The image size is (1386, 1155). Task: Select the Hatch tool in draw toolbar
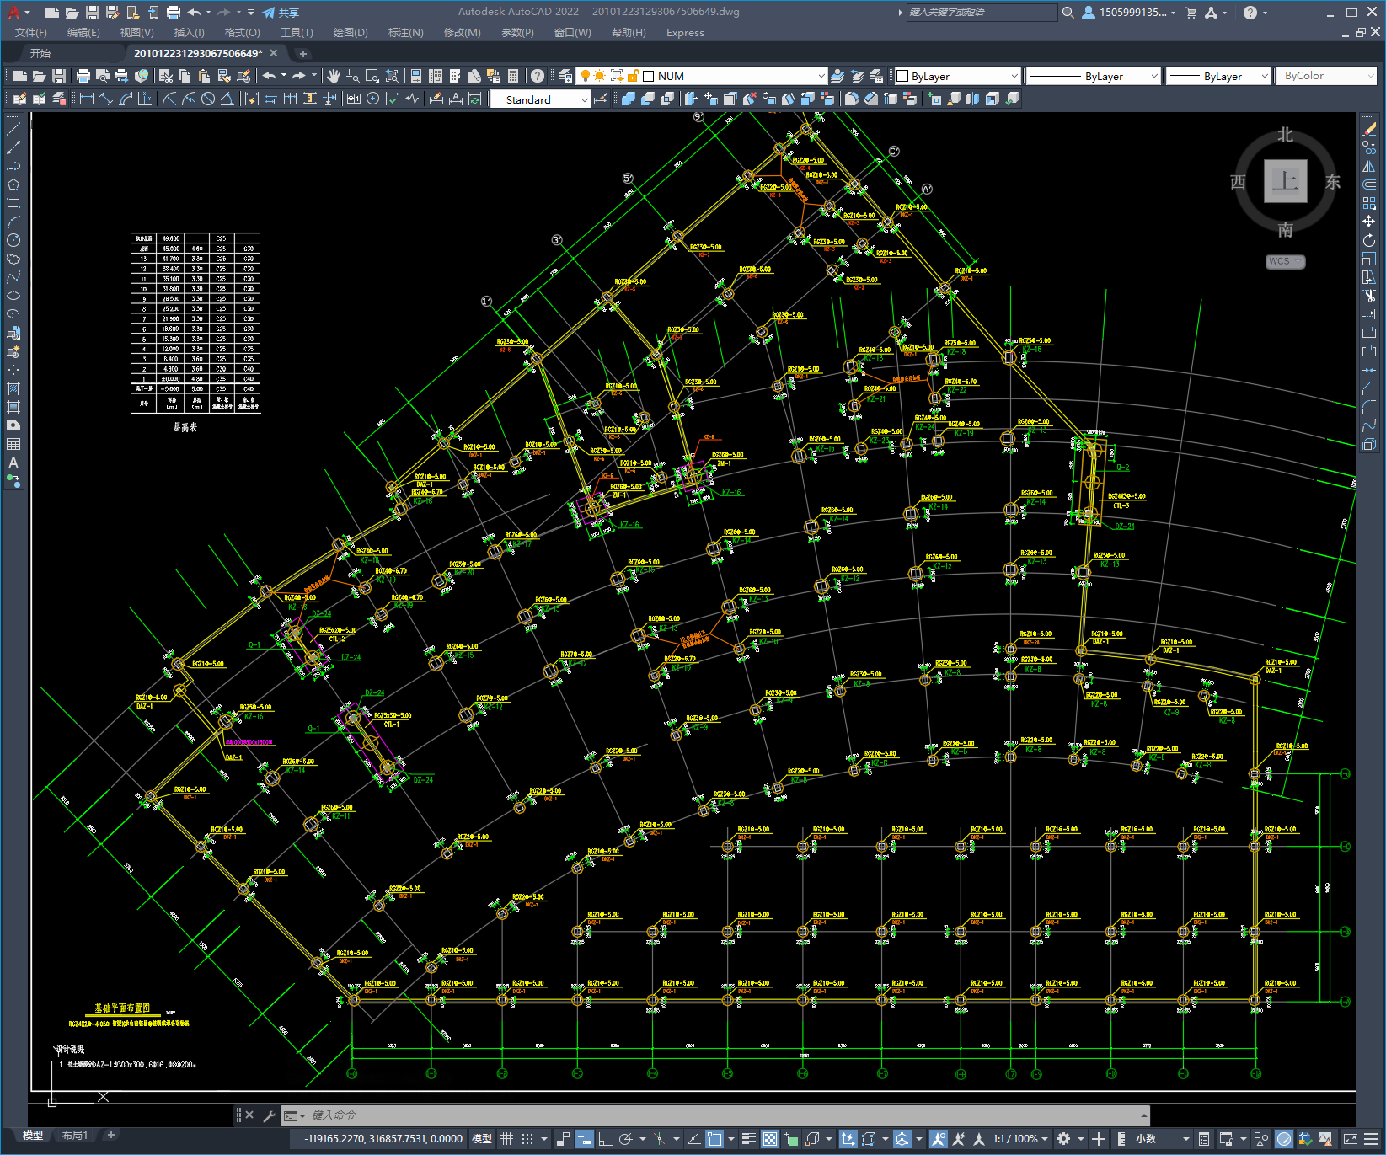tap(13, 388)
